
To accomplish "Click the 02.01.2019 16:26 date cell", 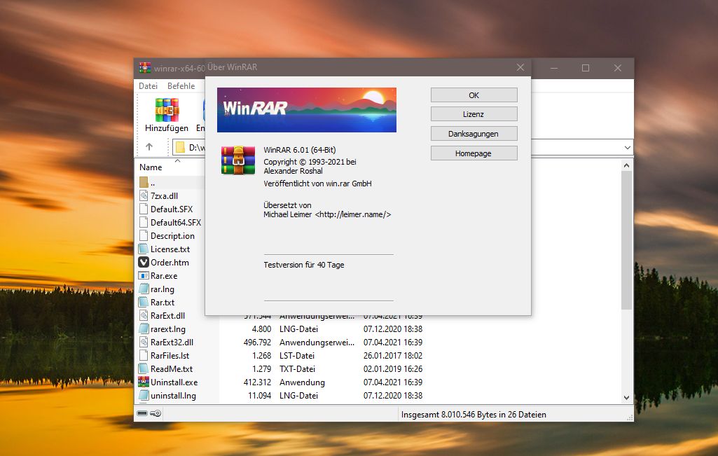I will 393,368.
